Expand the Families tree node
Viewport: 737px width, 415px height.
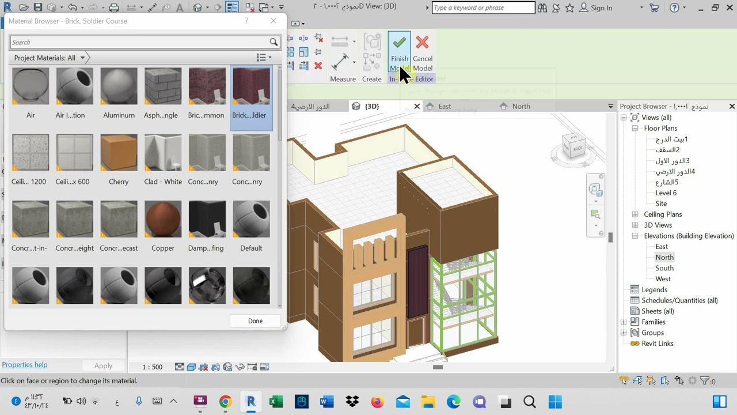click(x=624, y=322)
